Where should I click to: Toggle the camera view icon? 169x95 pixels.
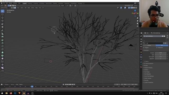(137, 23)
